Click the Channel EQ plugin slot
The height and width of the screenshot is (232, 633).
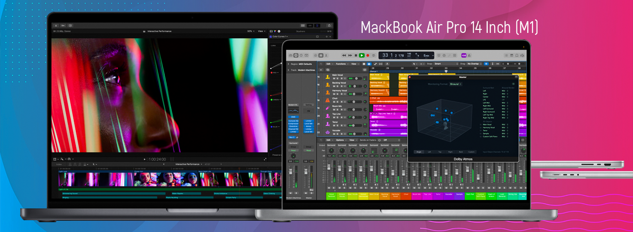(x=293, y=129)
